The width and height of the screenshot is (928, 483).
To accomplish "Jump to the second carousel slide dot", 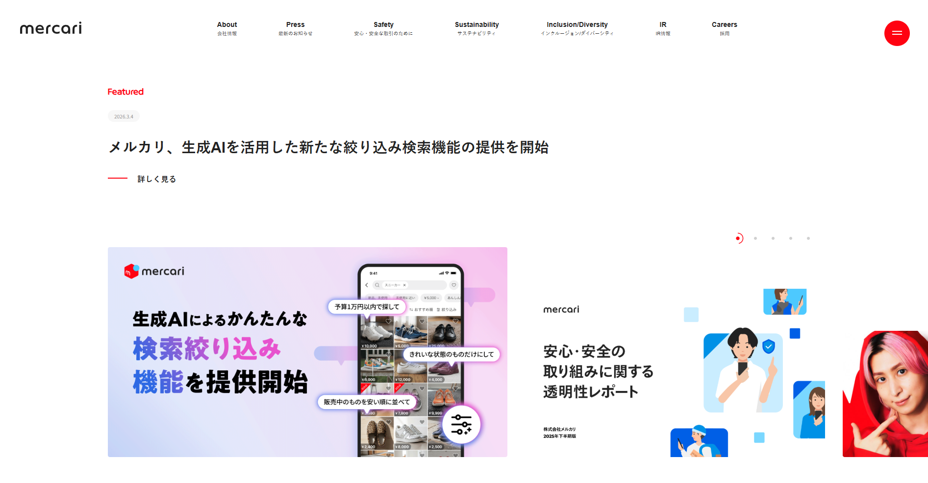I will (755, 238).
